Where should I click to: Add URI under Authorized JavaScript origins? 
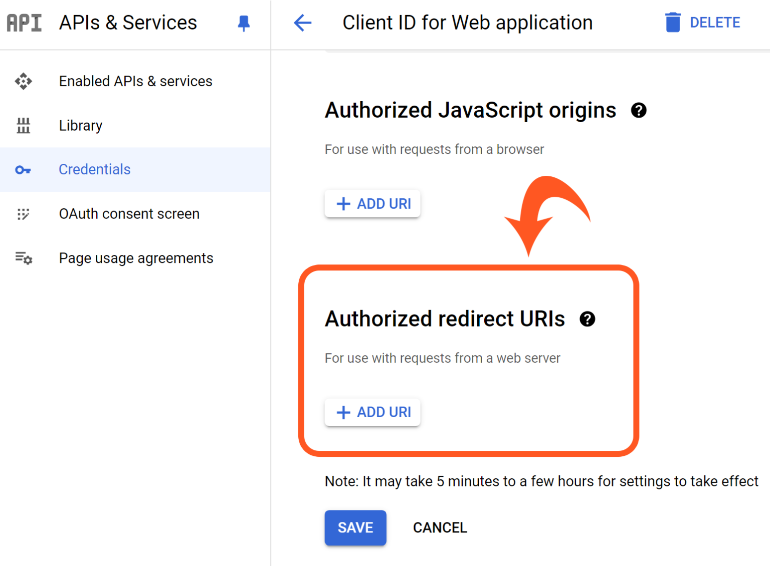372,204
